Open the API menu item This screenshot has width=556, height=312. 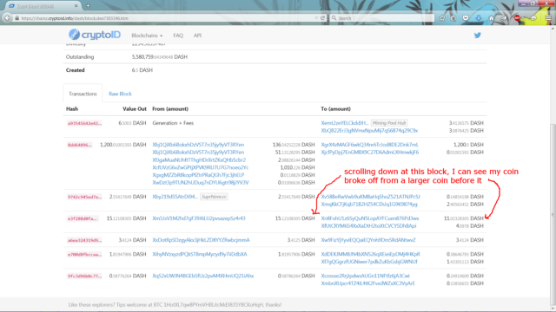(197, 36)
